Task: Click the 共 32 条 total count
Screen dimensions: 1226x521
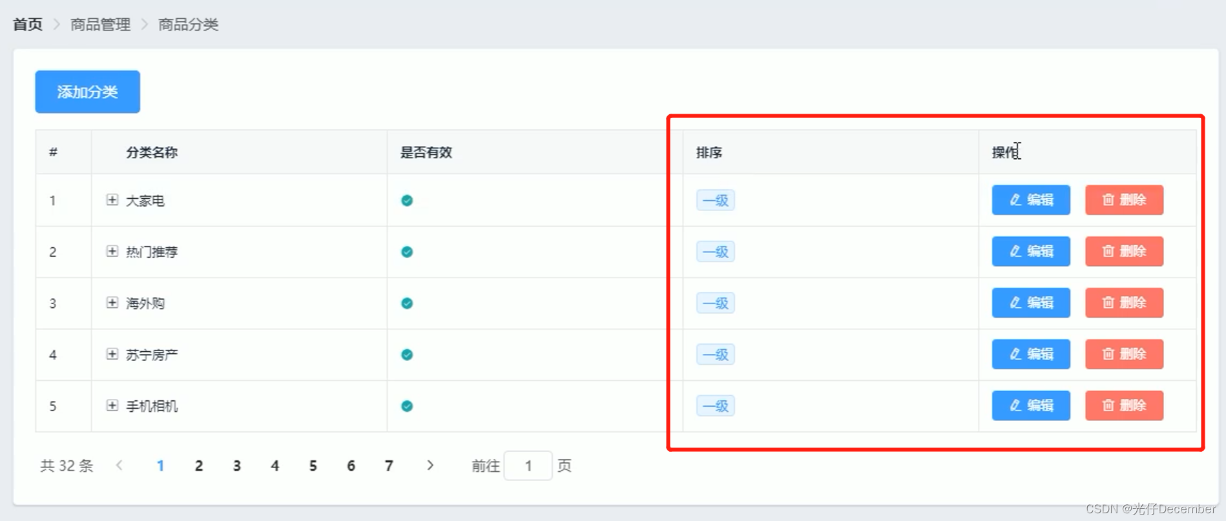Action: point(67,465)
